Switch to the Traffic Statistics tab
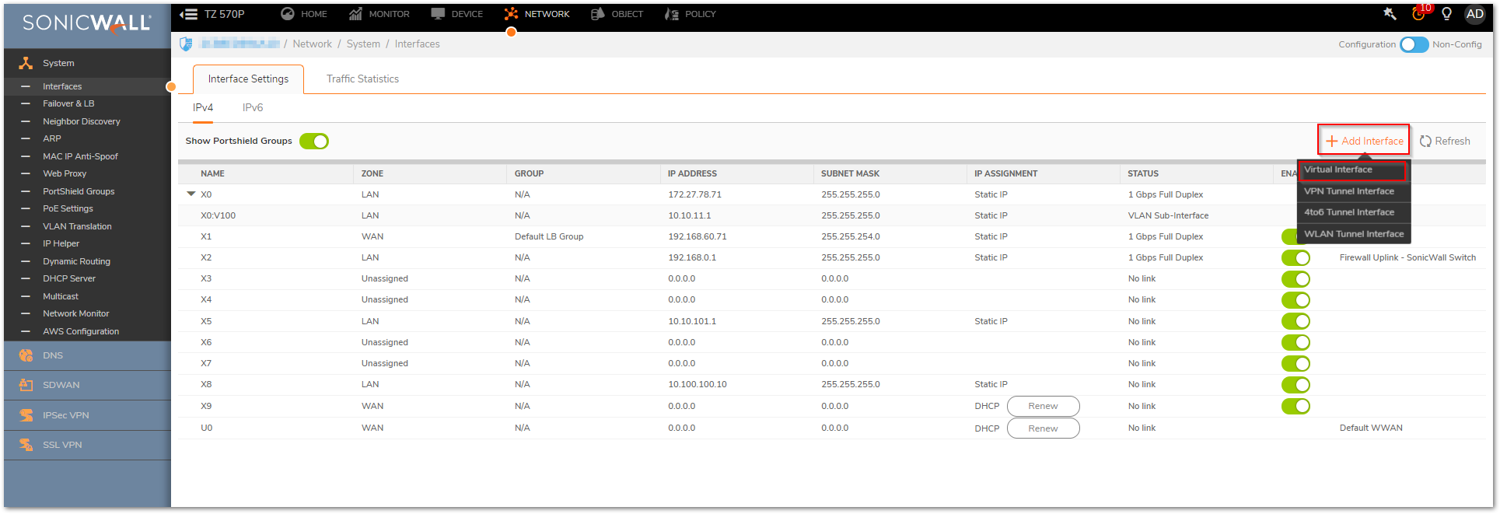Viewport: 1500px width, 514px height. tap(362, 79)
